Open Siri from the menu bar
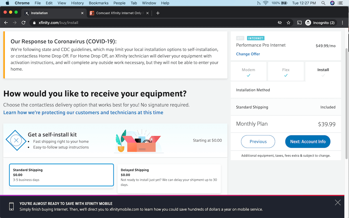Viewport: 349px width, 218px height. click(332, 3)
